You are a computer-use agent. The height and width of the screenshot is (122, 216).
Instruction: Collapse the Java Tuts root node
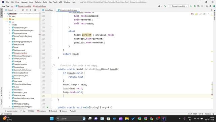coord(5,14)
